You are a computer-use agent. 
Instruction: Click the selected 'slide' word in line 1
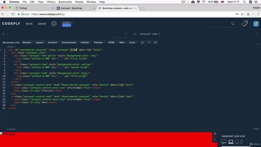[x=73, y=50]
